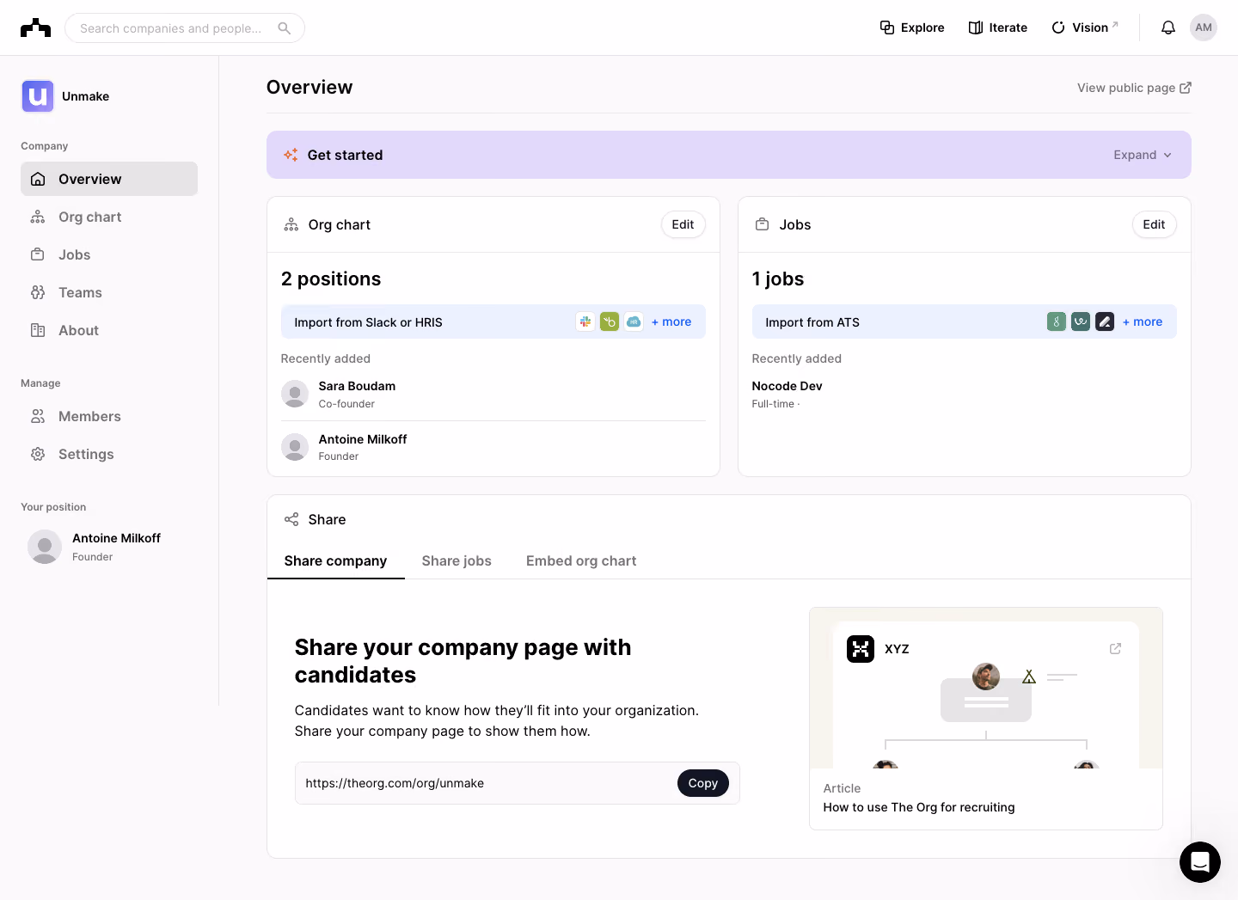The height and width of the screenshot is (900, 1238).
Task: Open the XYZ org chart preview thumbnail
Action: pyautogui.click(x=986, y=688)
